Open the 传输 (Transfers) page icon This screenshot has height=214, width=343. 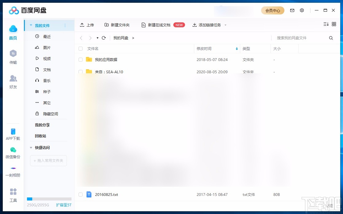coord(13,53)
